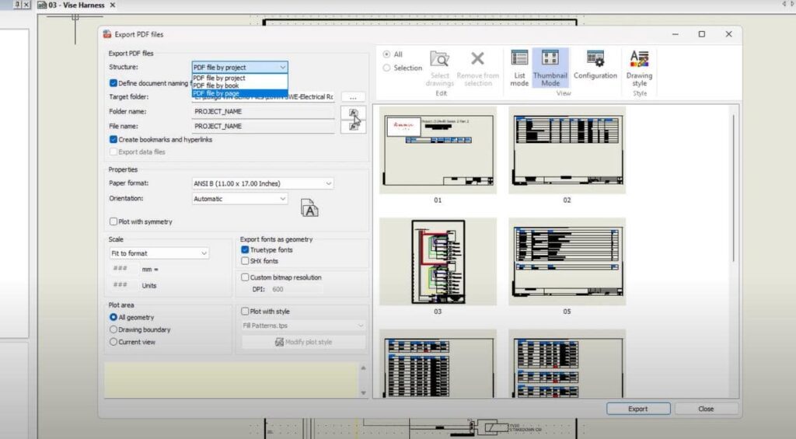Switch to List mode view
This screenshot has width=796, height=439.
(519, 67)
